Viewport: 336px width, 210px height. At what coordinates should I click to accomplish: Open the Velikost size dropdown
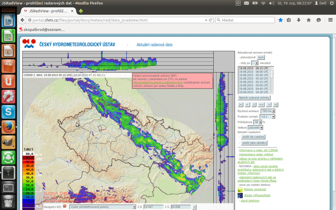[x=255, y=128]
